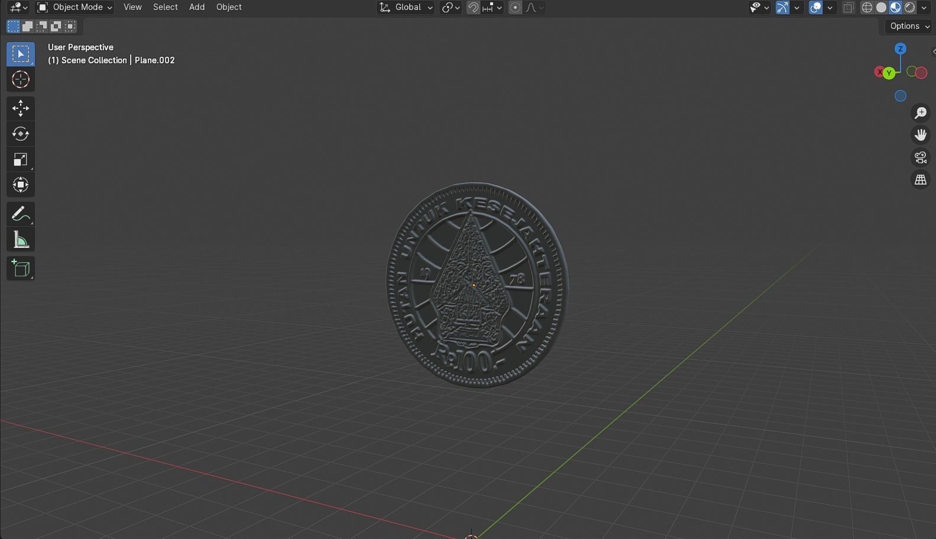Snap view to green Y axis
The image size is (936, 539).
coord(889,73)
